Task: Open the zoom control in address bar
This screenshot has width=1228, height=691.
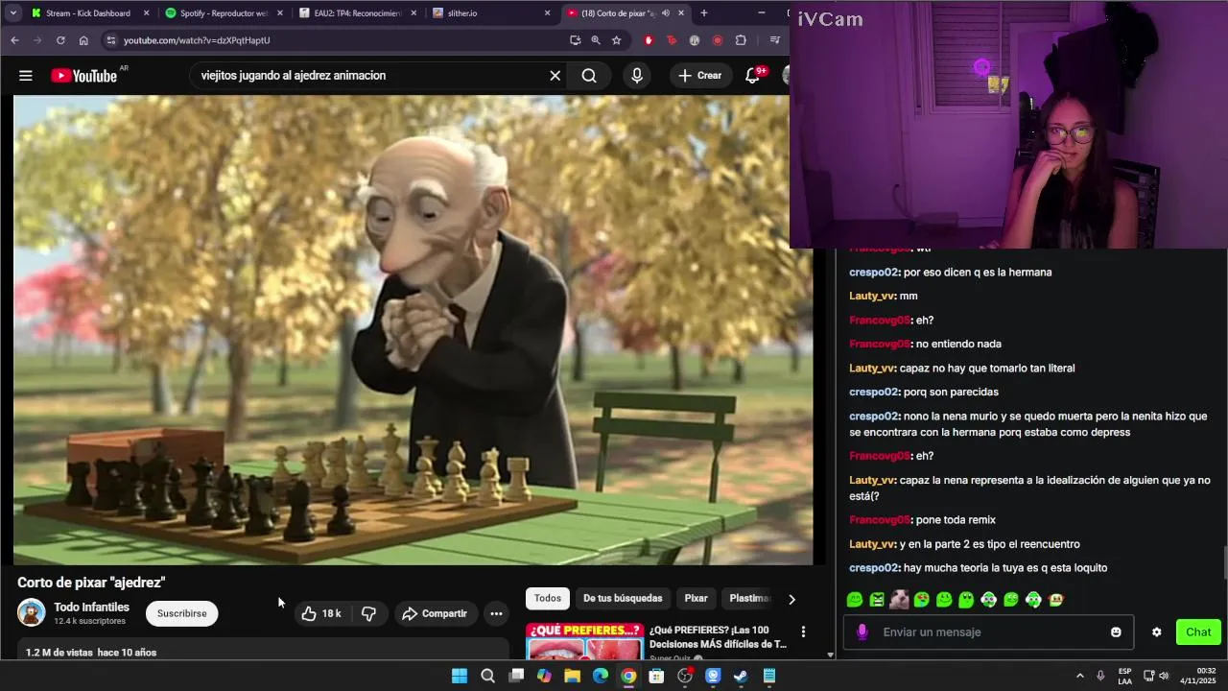Action: click(x=596, y=40)
